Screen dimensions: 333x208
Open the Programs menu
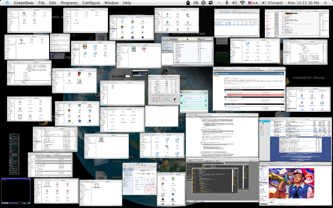69,3
